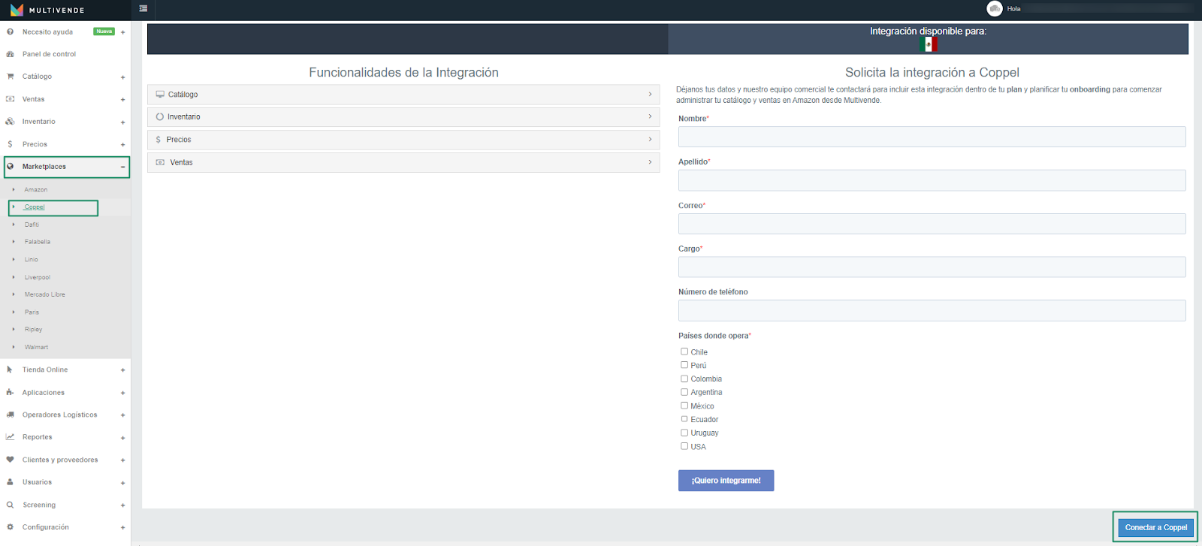Click the Multivende logo icon

tap(17, 10)
